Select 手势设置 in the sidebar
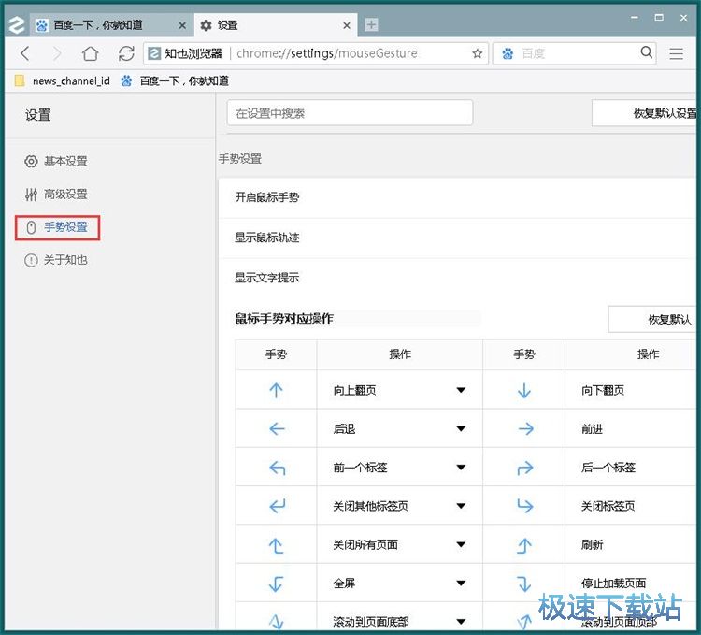This screenshot has height=635, width=701. (x=57, y=227)
